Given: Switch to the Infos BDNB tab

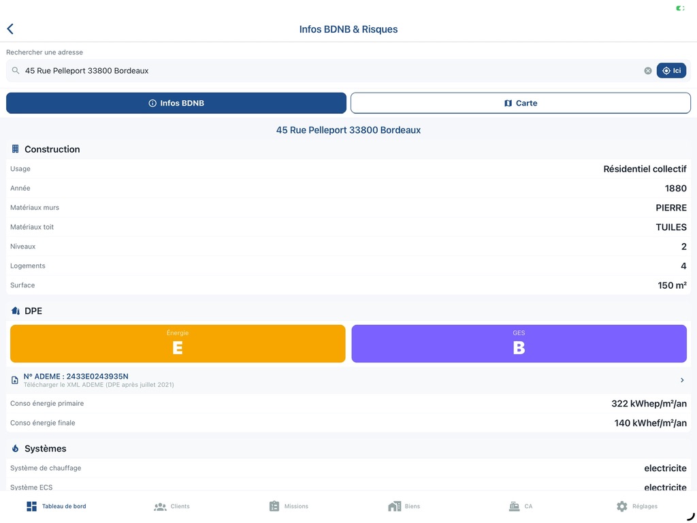Looking at the screenshot, I should pos(176,103).
